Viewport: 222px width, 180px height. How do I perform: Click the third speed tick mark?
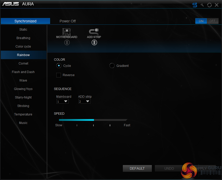(x=110, y=125)
